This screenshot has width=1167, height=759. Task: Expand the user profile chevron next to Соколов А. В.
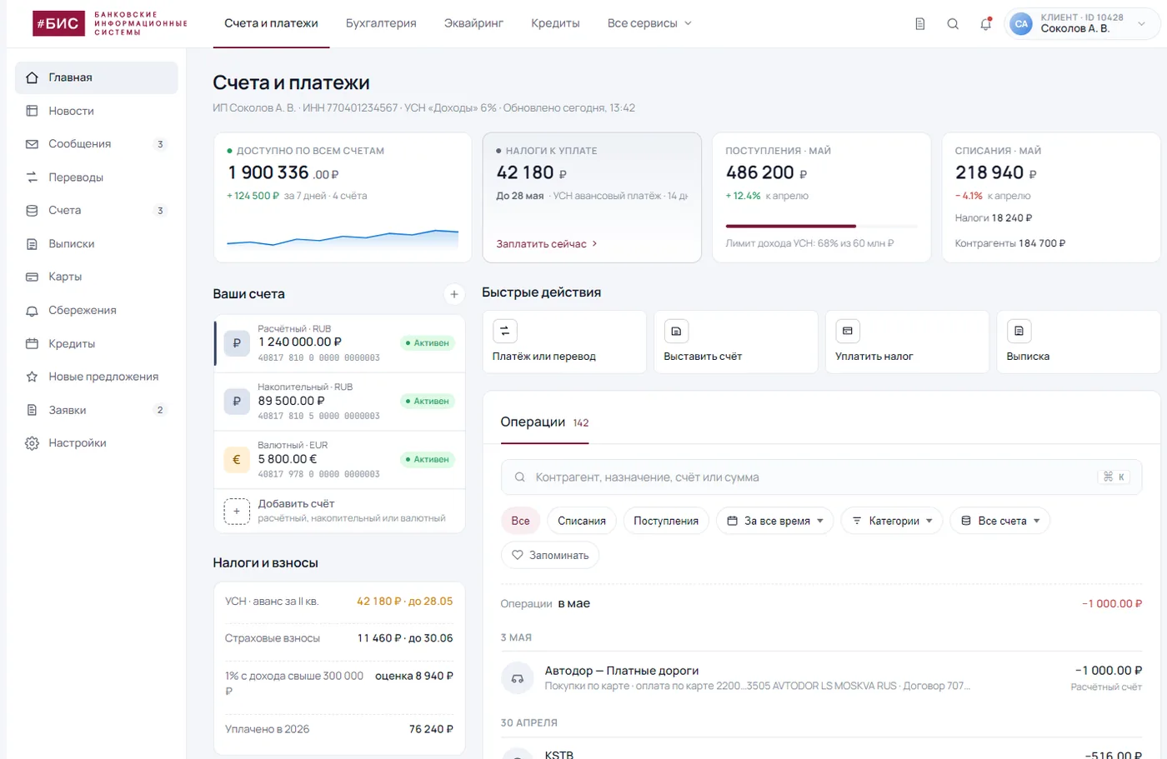pos(1142,24)
